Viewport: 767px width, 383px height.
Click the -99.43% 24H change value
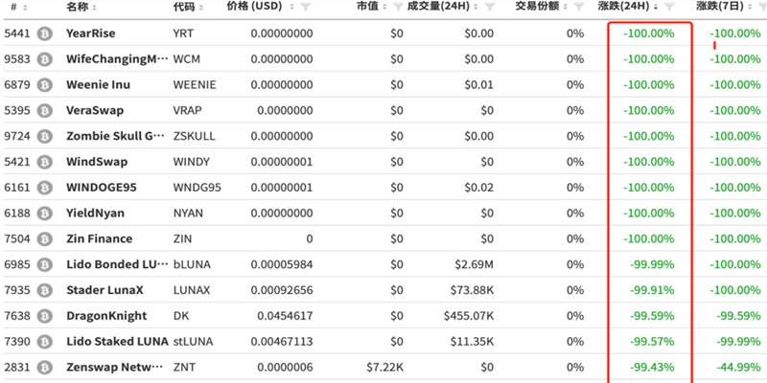pyautogui.click(x=652, y=368)
